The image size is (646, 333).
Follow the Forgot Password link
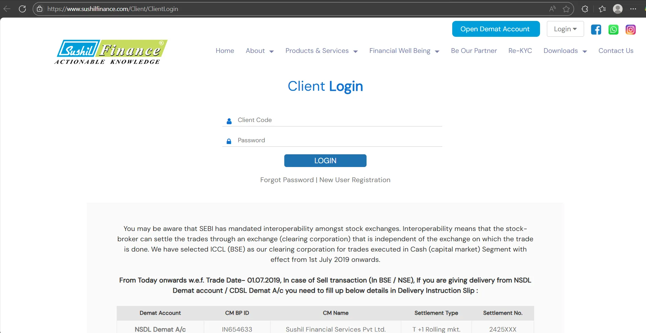[287, 180]
